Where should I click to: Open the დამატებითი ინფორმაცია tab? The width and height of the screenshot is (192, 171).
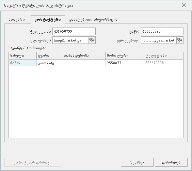click(x=93, y=20)
